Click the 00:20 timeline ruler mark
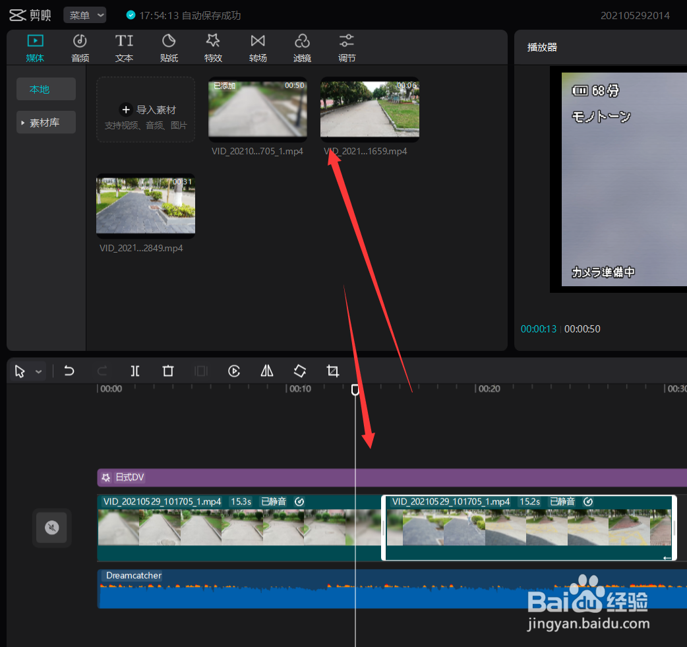The height and width of the screenshot is (647, 687). coord(489,389)
